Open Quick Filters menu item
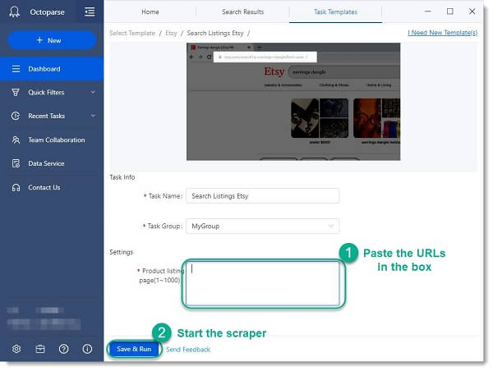The image size is (493, 371). click(52, 93)
